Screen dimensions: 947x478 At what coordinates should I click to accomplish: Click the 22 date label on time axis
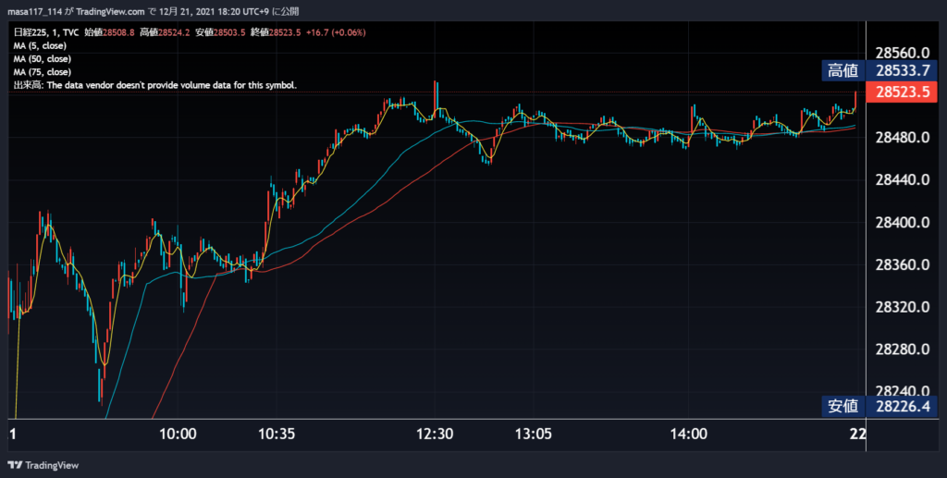click(857, 434)
